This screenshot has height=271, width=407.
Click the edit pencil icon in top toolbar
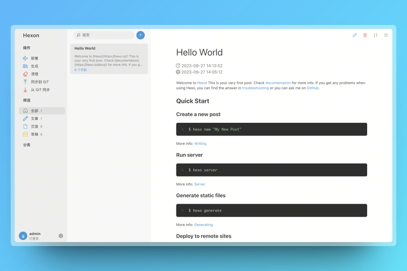click(x=354, y=35)
